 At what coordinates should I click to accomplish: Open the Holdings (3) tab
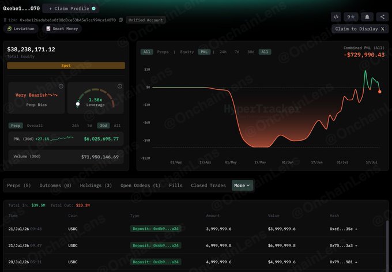(96, 186)
